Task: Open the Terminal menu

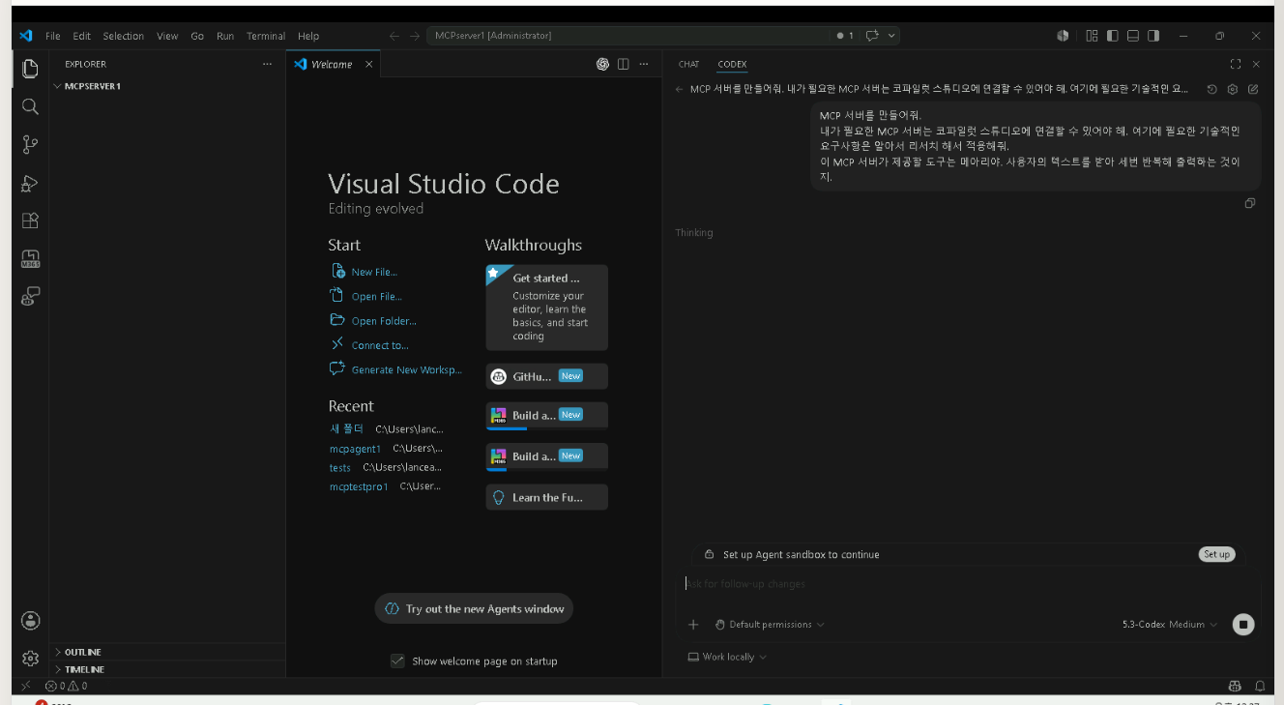Action: coord(266,36)
